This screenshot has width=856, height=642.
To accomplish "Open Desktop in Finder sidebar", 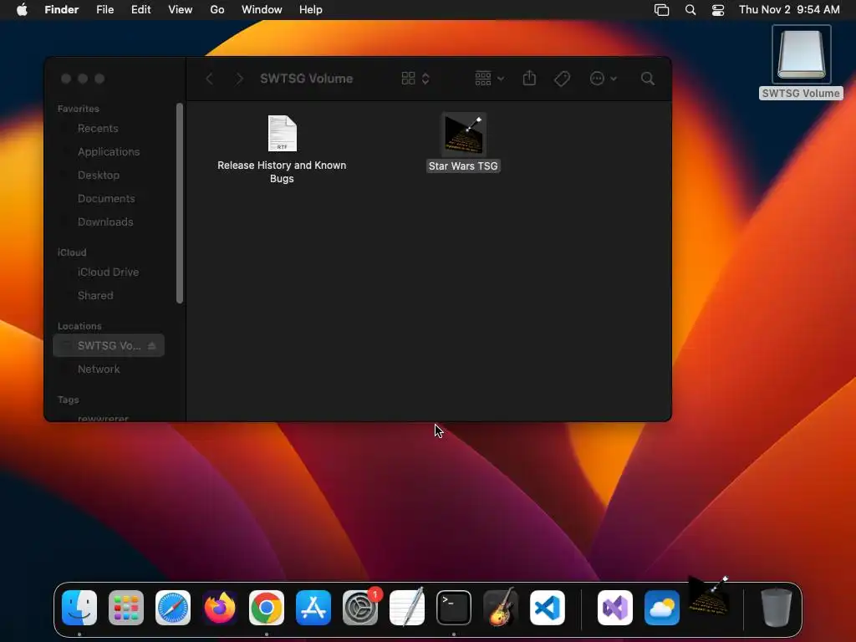I will tap(99, 176).
